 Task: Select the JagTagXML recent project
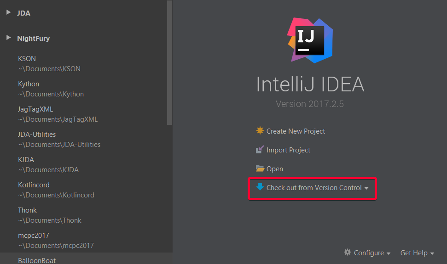(x=58, y=114)
